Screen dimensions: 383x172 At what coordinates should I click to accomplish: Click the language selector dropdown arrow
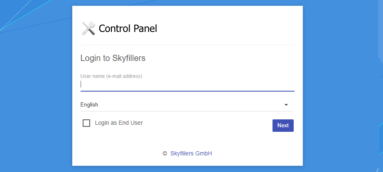tap(286, 105)
